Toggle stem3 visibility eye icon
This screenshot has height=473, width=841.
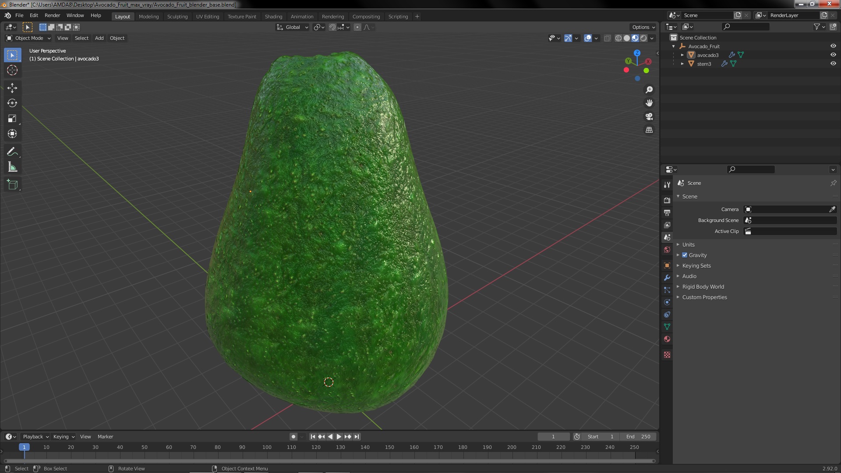click(833, 64)
